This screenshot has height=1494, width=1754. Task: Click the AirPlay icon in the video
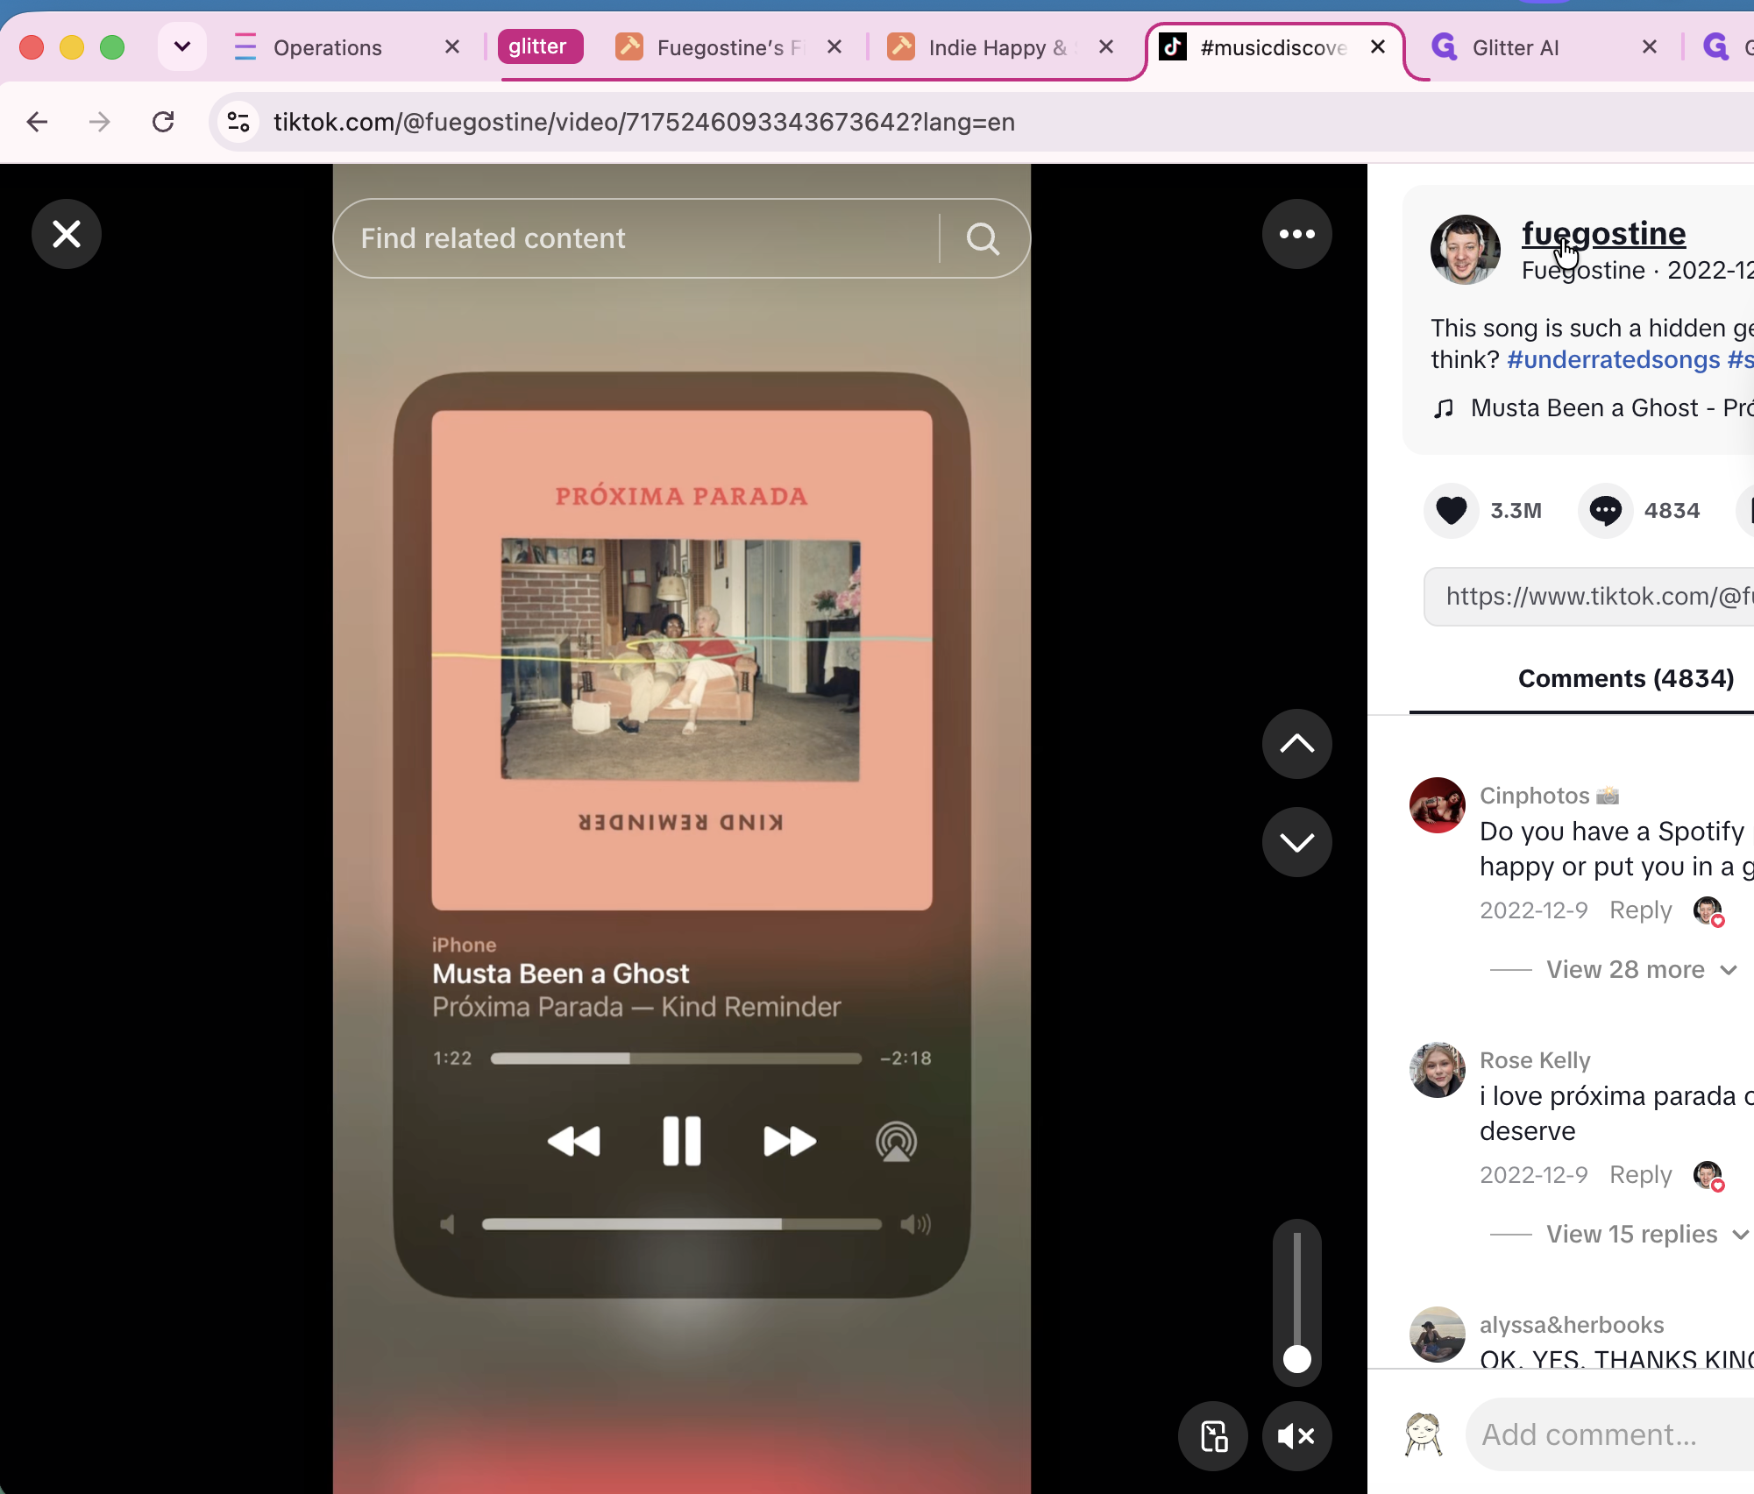(896, 1141)
